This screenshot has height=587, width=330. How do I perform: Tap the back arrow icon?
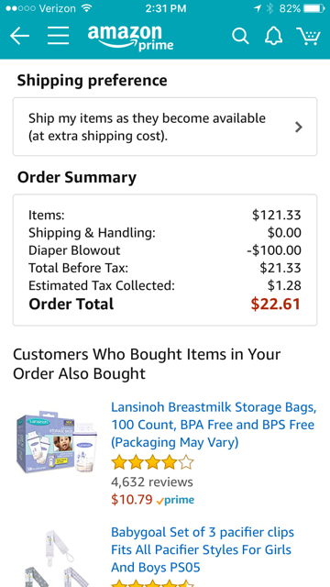click(19, 37)
